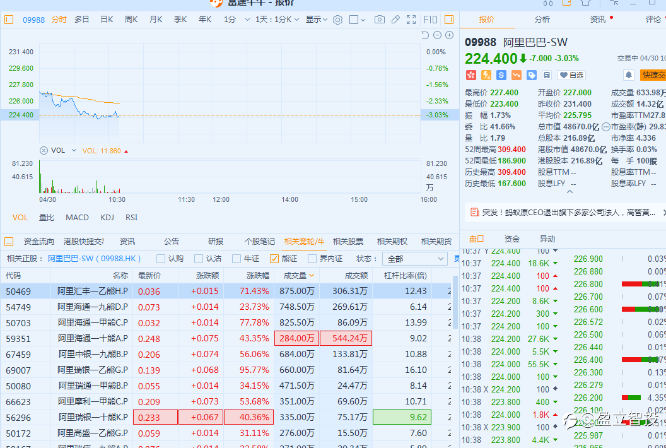Click the orange 快捷交易 button
This screenshot has width=666, height=448.
point(653,75)
